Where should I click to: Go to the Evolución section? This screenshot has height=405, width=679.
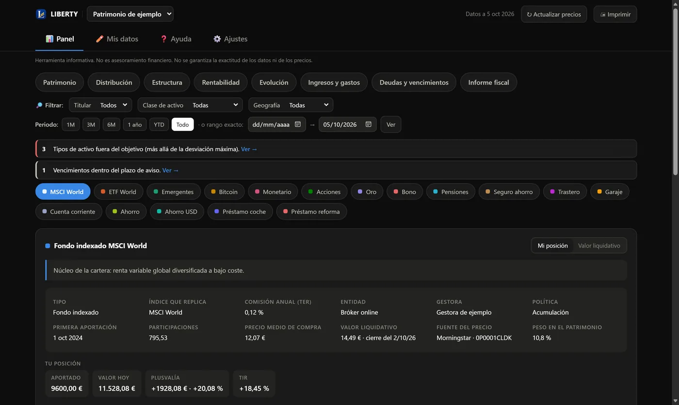pyautogui.click(x=274, y=82)
